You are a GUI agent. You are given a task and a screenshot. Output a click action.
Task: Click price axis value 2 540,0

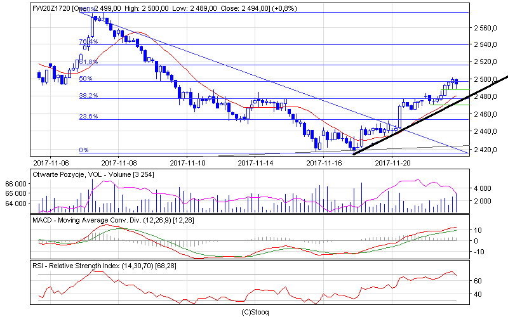click(485, 44)
